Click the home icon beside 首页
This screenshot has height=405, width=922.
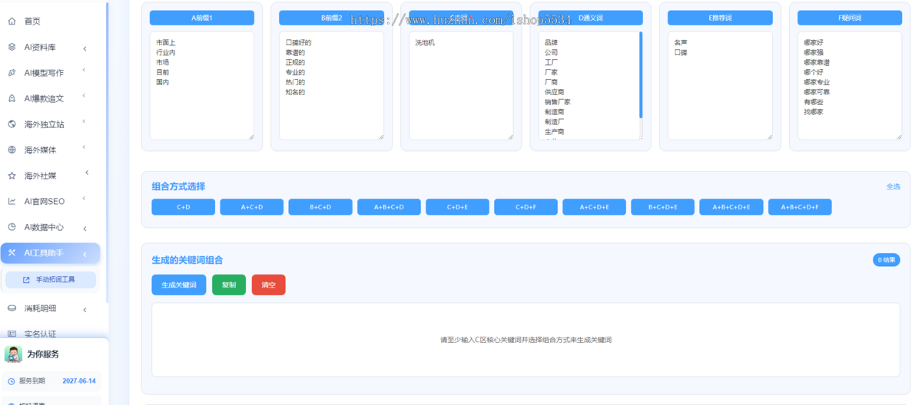pos(12,21)
